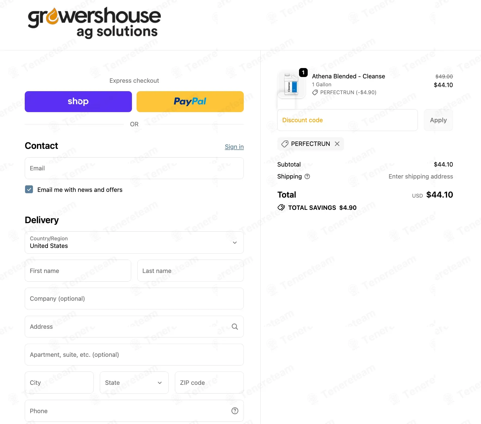
Task: Pay with PayPal express checkout button
Action: pyautogui.click(x=190, y=102)
